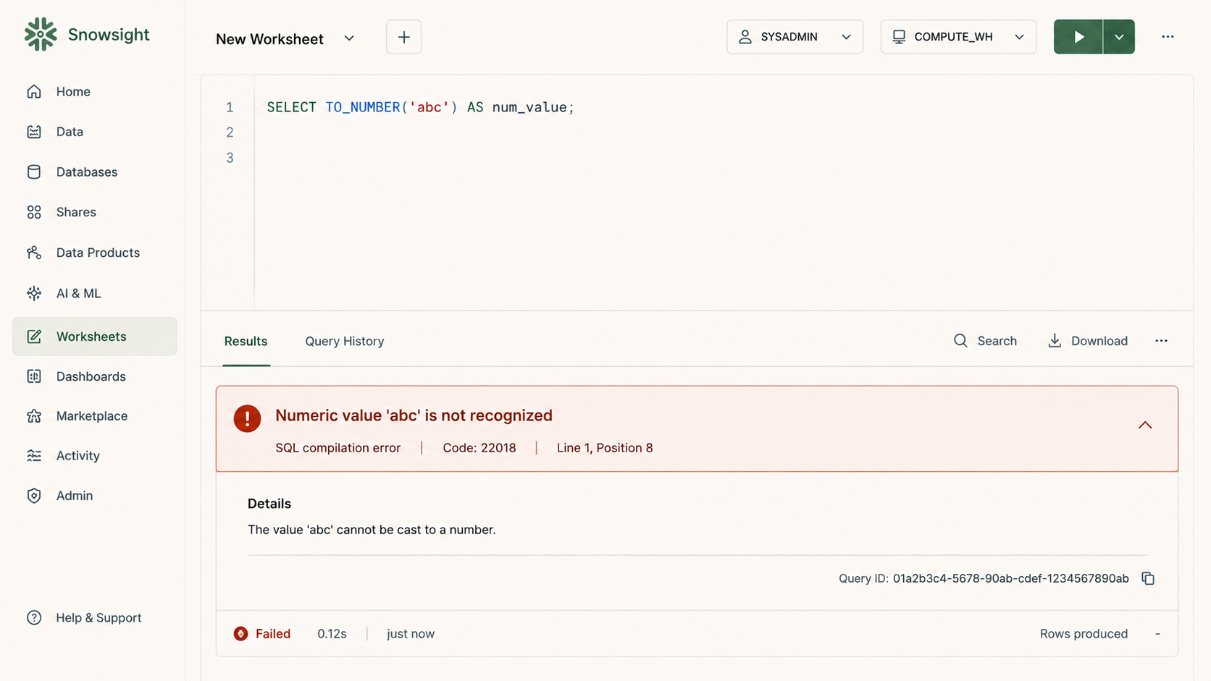Collapse the error details chevron

click(x=1145, y=426)
